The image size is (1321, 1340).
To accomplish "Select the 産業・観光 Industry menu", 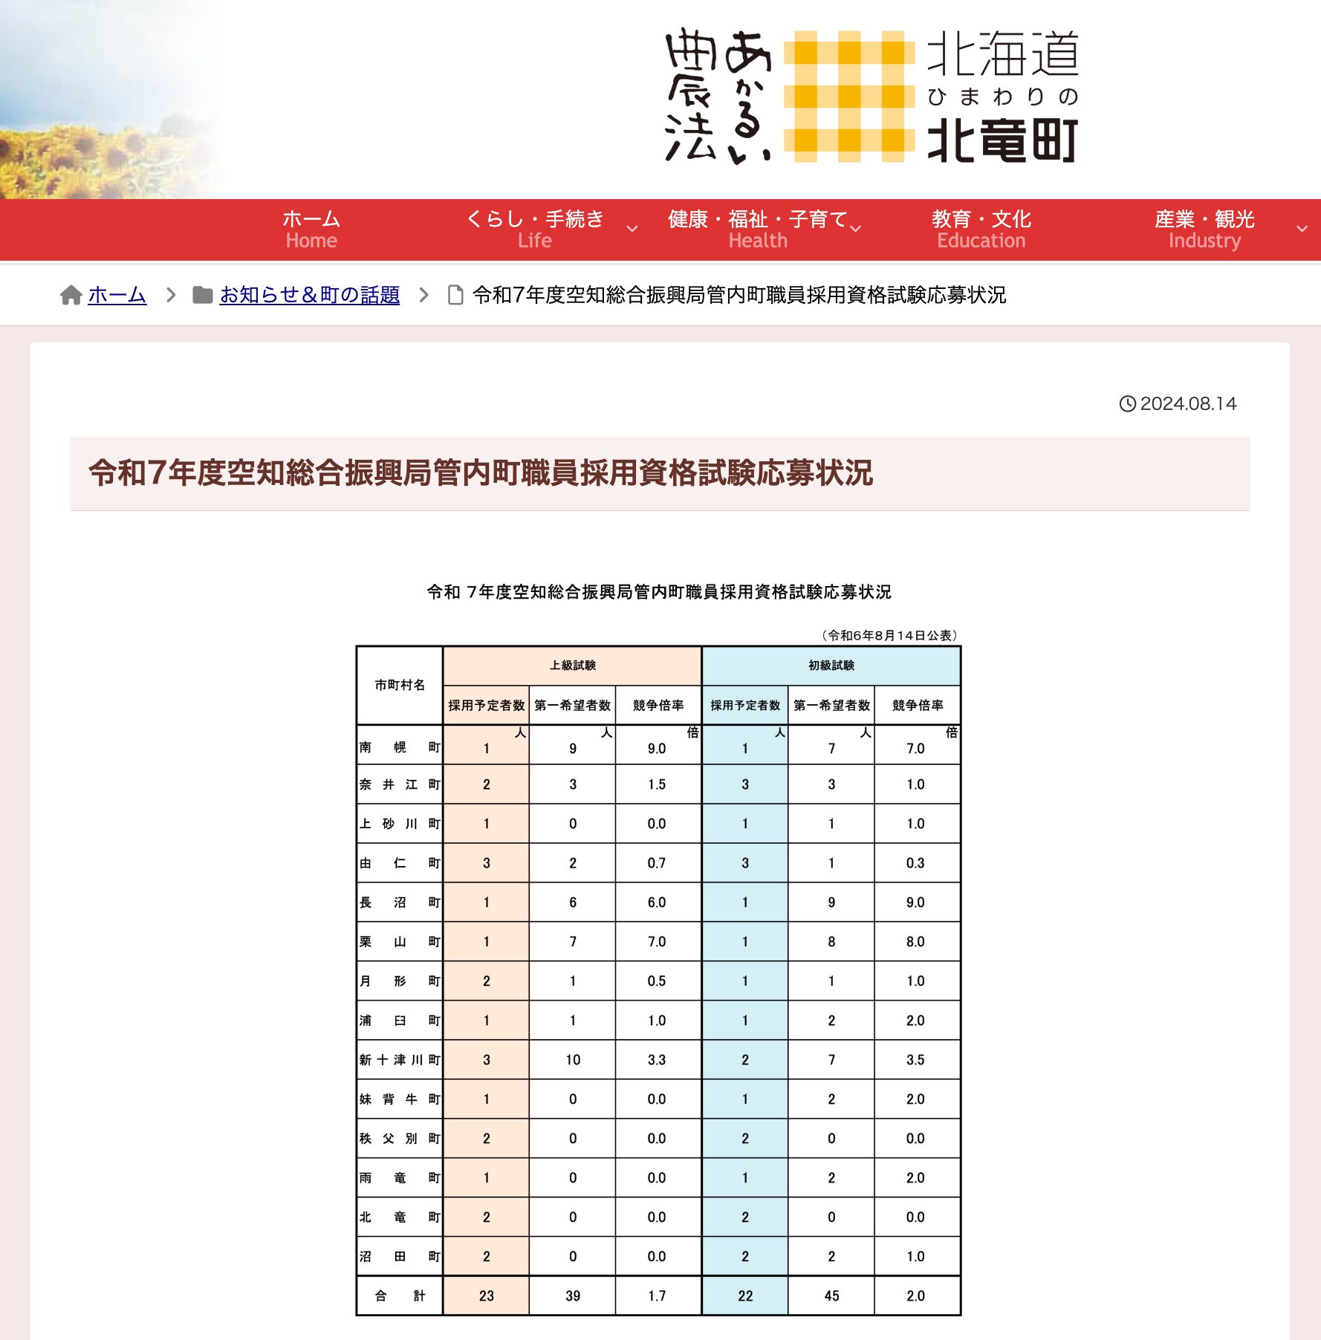I will point(1204,229).
